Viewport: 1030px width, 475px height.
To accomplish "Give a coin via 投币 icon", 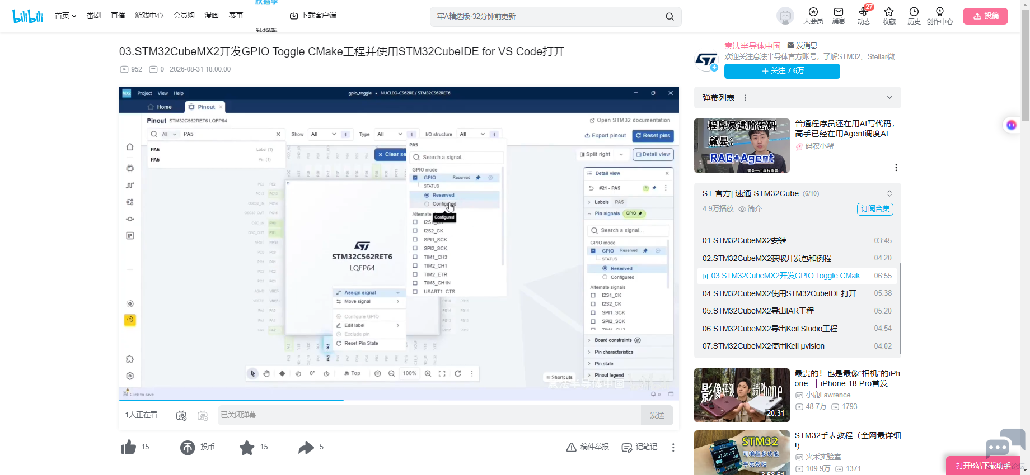I will tap(188, 447).
